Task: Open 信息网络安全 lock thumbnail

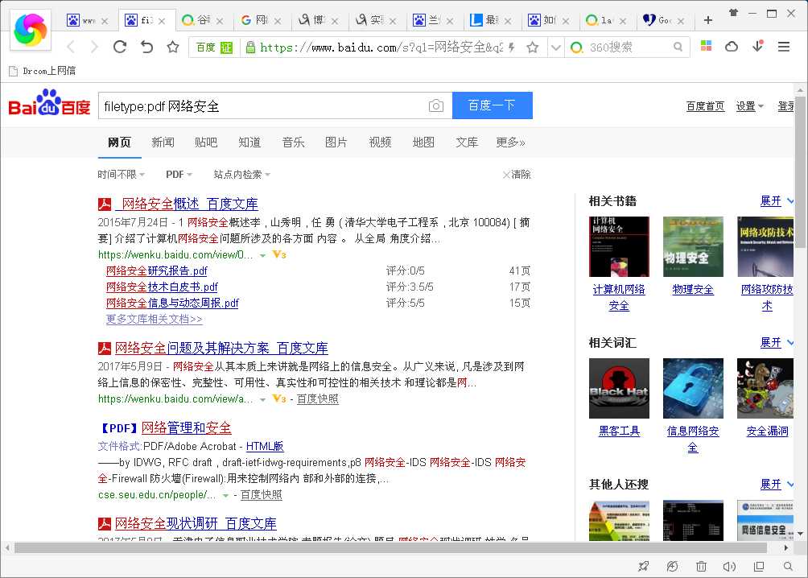Action: pyautogui.click(x=693, y=388)
